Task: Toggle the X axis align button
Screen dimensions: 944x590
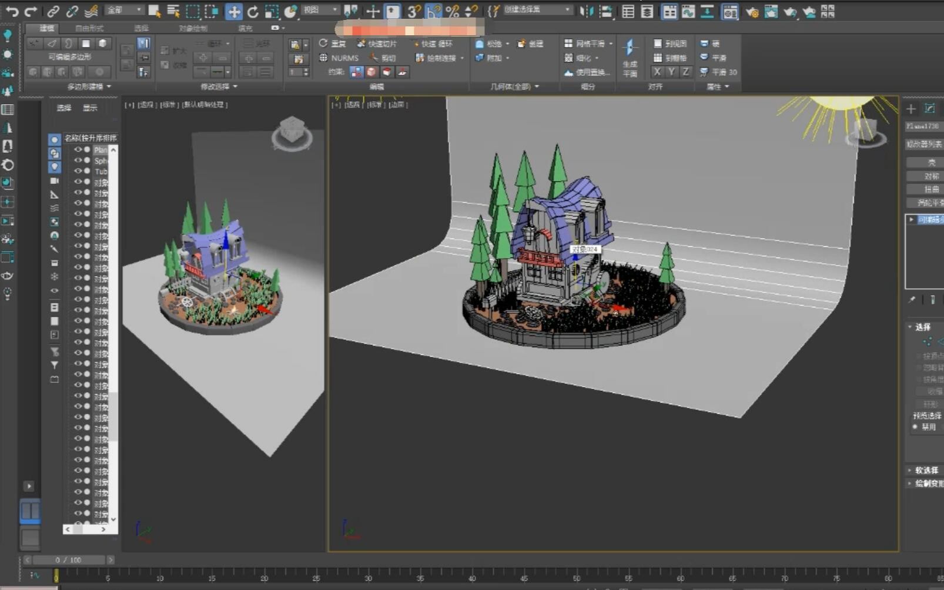Action: click(657, 72)
